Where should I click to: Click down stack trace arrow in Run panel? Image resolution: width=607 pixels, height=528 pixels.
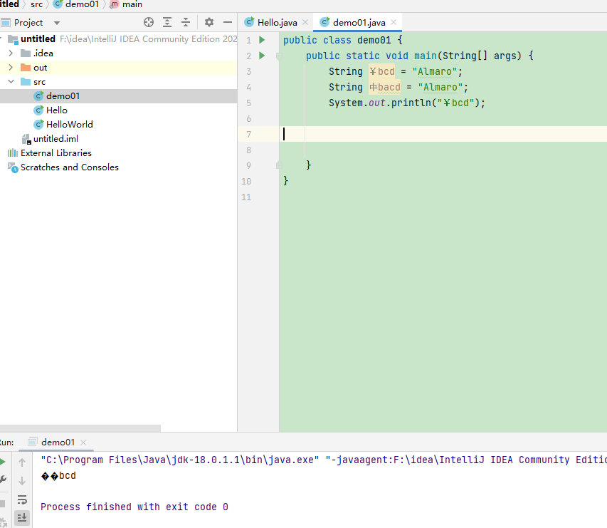22,481
